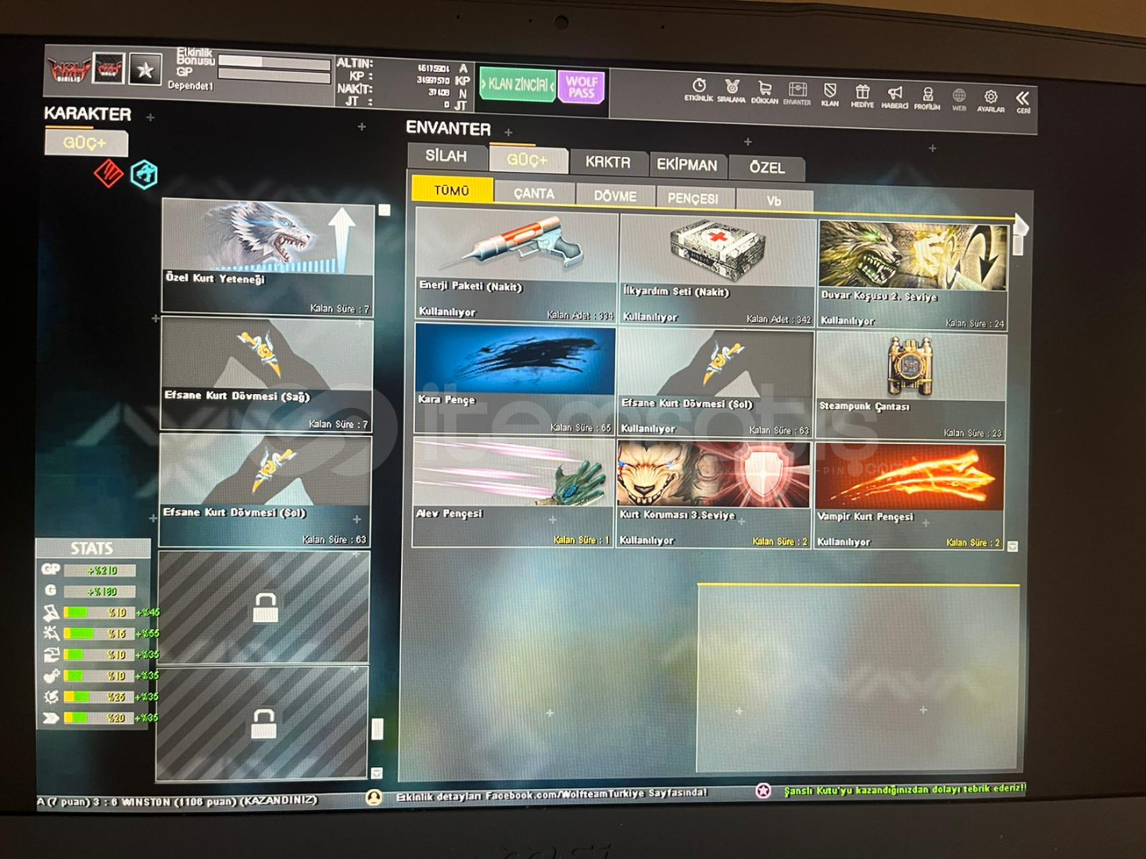Open the KLAN ZİNCİRİ button

[517, 84]
